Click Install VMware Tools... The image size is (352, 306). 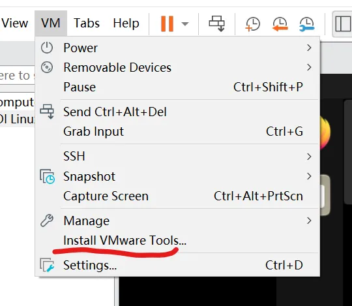(177, 240)
